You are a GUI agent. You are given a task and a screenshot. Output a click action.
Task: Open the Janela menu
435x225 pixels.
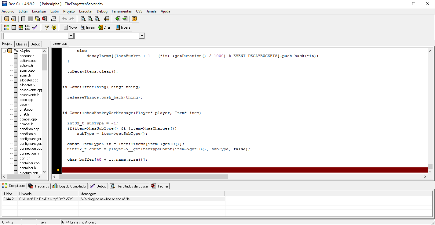click(x=151, y=11)
